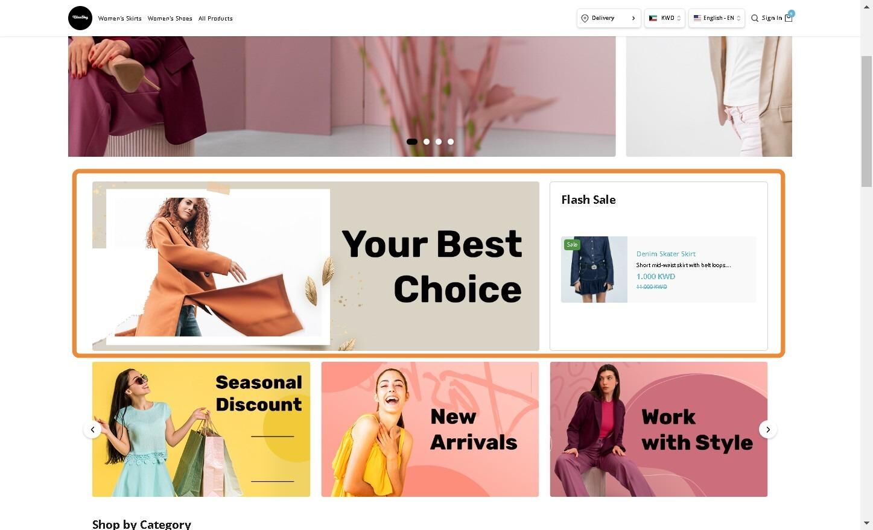Click the page vertical scrollbar thumb
Viewport: 873px width, 530px height.
(x=866, y=121)
